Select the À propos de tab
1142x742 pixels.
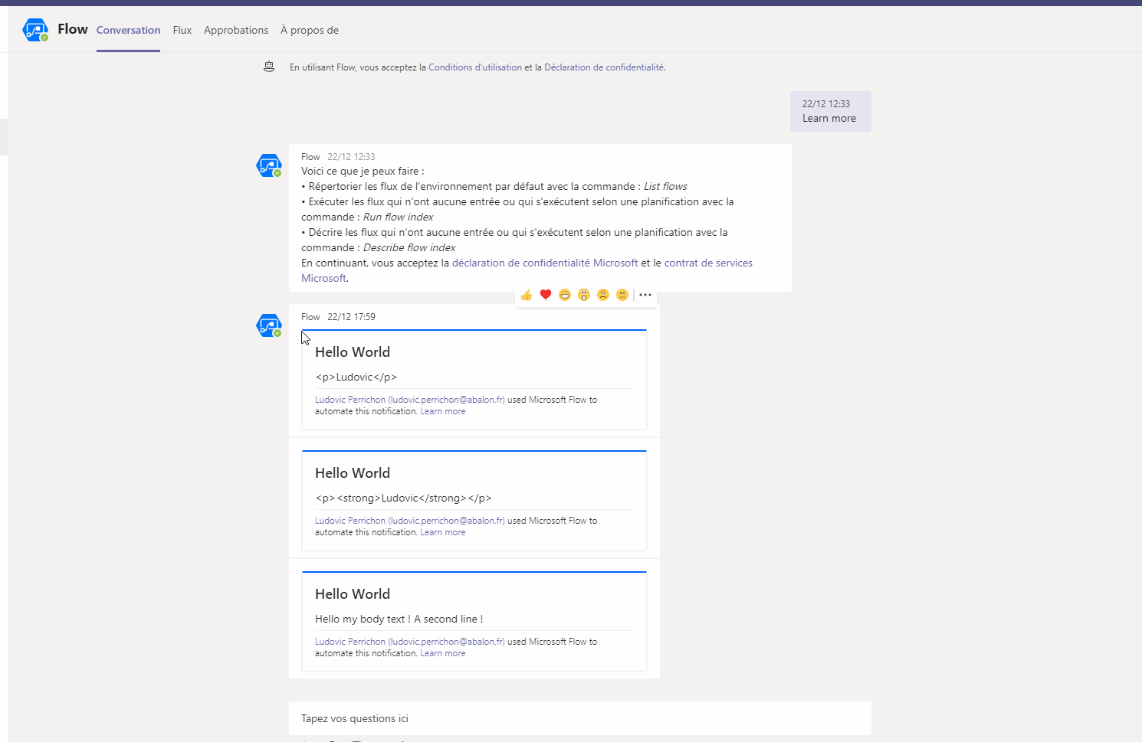[310, 30]
